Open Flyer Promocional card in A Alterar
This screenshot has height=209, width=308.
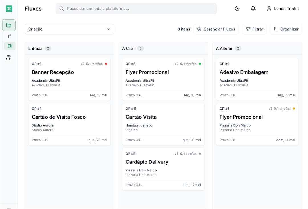coord(257,124)
